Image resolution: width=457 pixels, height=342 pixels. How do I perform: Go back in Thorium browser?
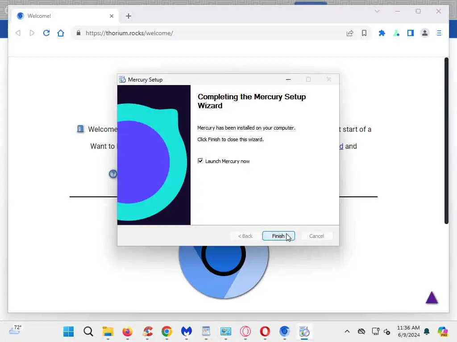pos(18,33)
